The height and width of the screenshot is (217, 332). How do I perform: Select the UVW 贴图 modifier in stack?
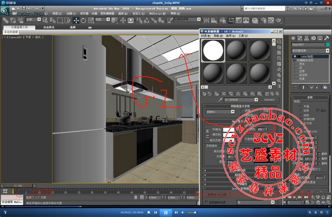click(x=310, y=57)
